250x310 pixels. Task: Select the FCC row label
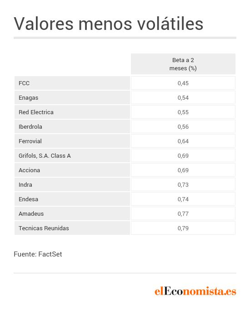click(x=72, y=83)
